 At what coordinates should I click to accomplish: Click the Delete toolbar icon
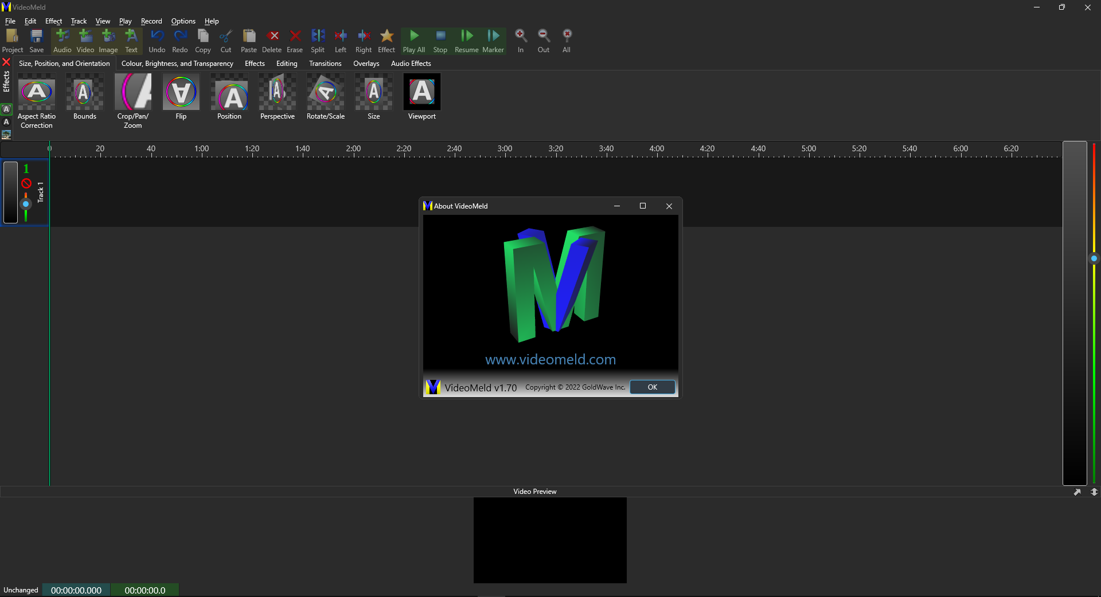272,41
